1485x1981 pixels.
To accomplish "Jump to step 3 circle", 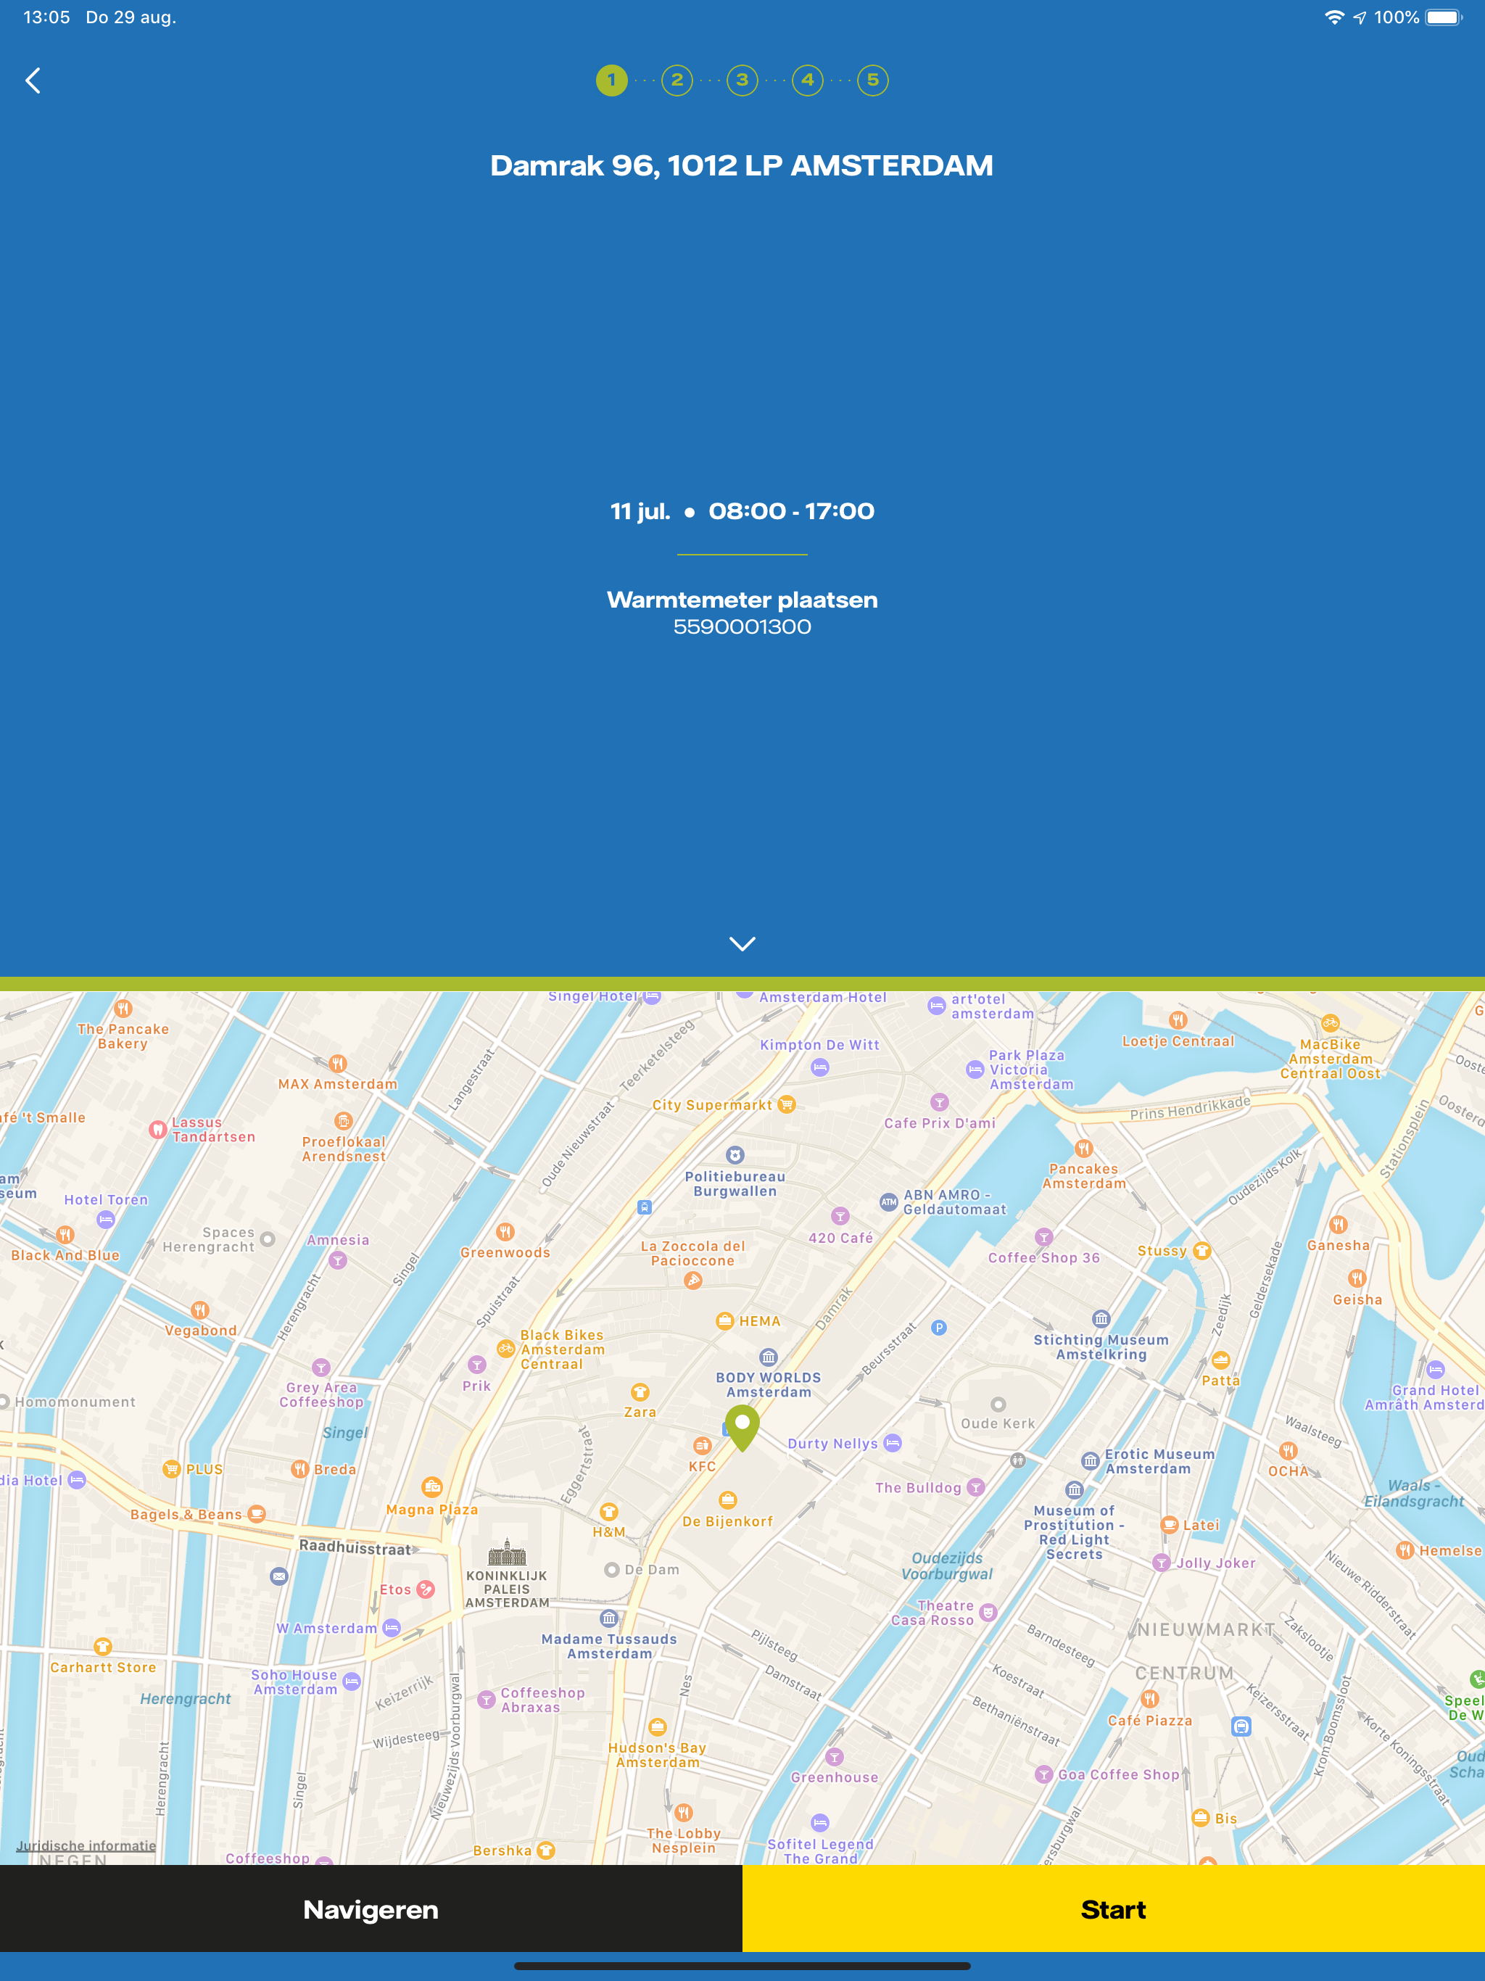I will pos(742,80).
